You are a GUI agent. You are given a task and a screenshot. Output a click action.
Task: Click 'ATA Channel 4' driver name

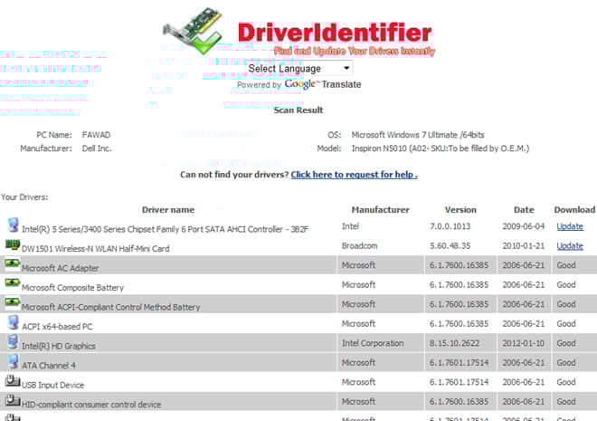(49, 366)
